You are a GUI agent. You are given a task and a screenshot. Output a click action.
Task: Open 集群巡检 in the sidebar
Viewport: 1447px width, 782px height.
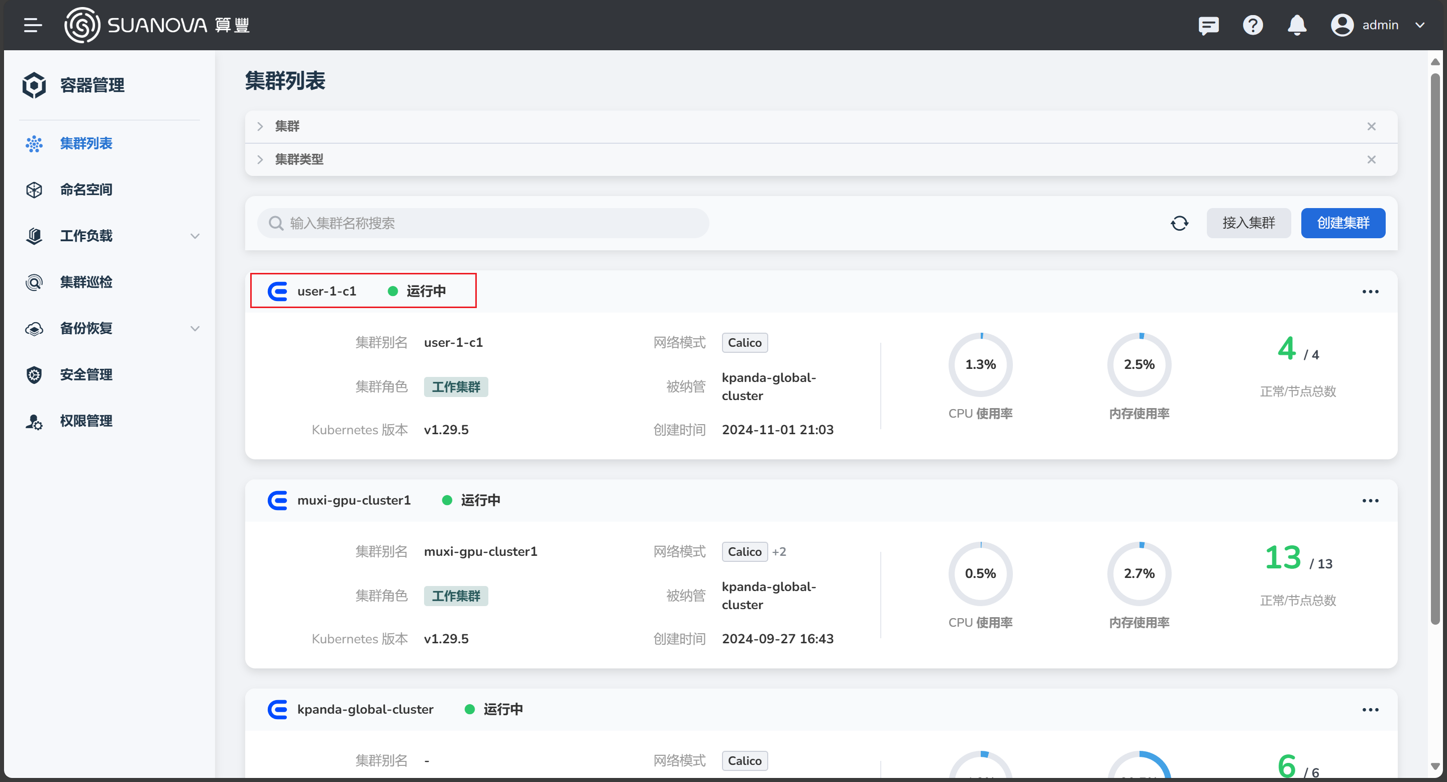pyautogui.click(x=86, y=282)
